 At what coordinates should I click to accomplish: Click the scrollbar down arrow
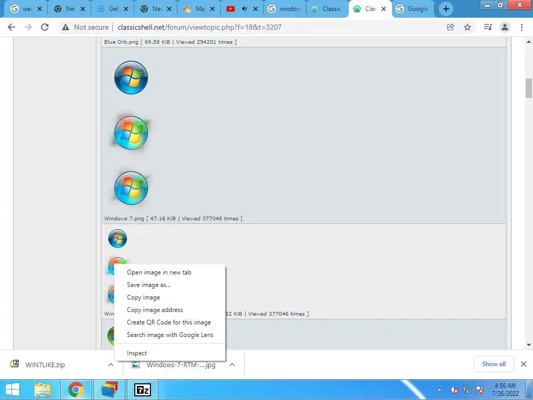pos(529,345)
